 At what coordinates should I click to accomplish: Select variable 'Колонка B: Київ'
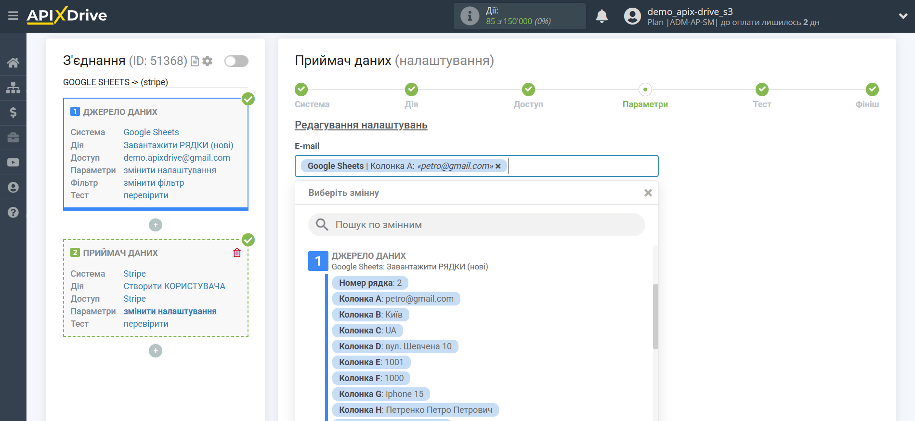(x=370, y=315)
